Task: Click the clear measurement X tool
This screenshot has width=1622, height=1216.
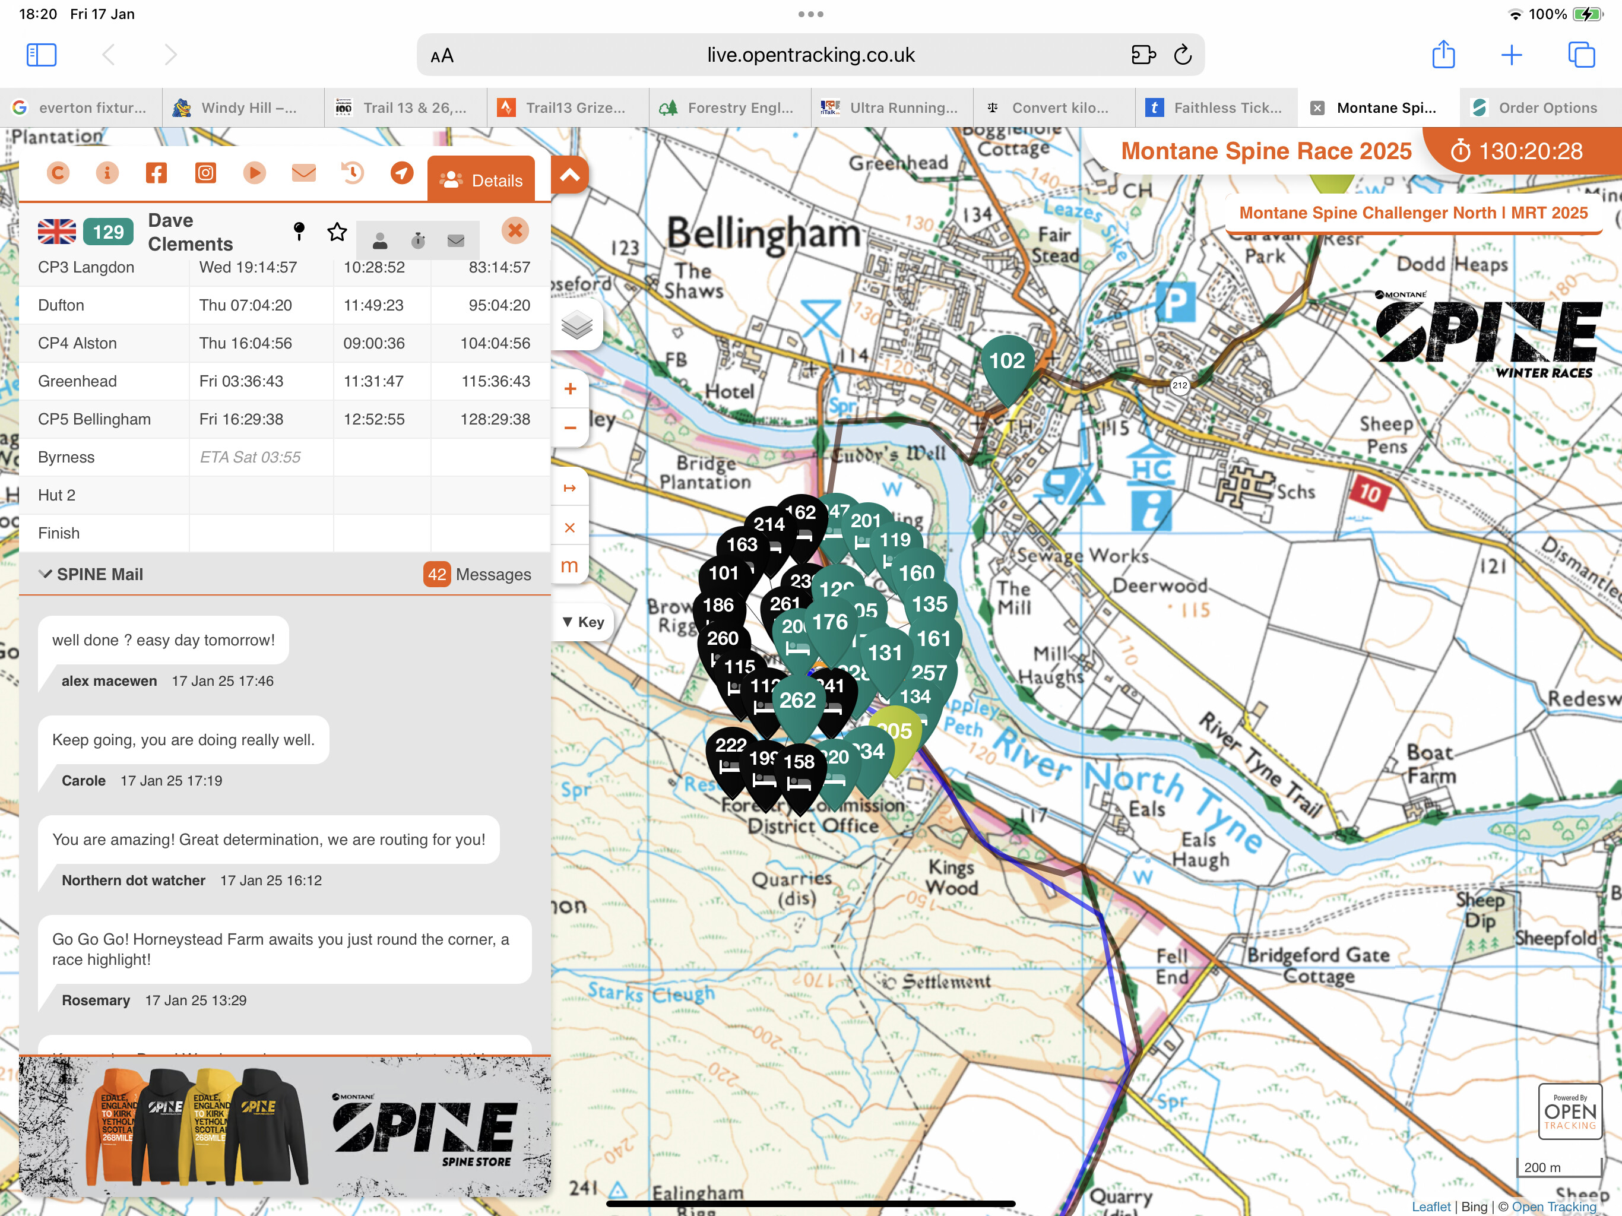Action: [x=570, y=527]
